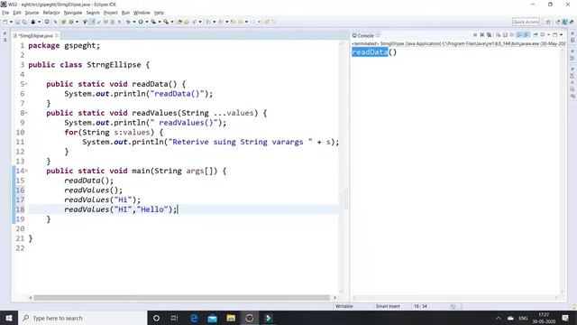Expand the arrow beside the black silhouette icon
577x325 pixels.
[39, 22]
